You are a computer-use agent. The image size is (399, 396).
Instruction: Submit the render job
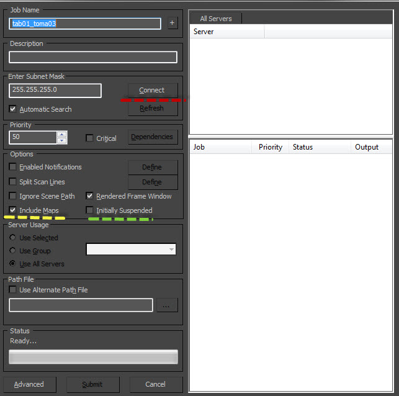point(93,384)
